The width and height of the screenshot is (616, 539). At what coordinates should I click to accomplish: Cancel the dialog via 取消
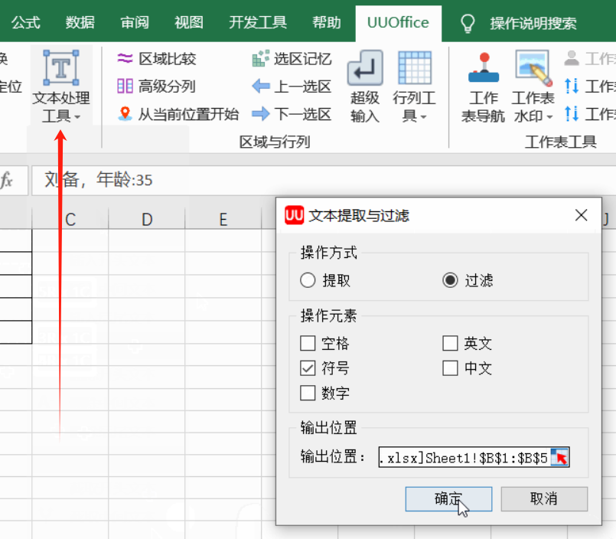click(545, 498)
